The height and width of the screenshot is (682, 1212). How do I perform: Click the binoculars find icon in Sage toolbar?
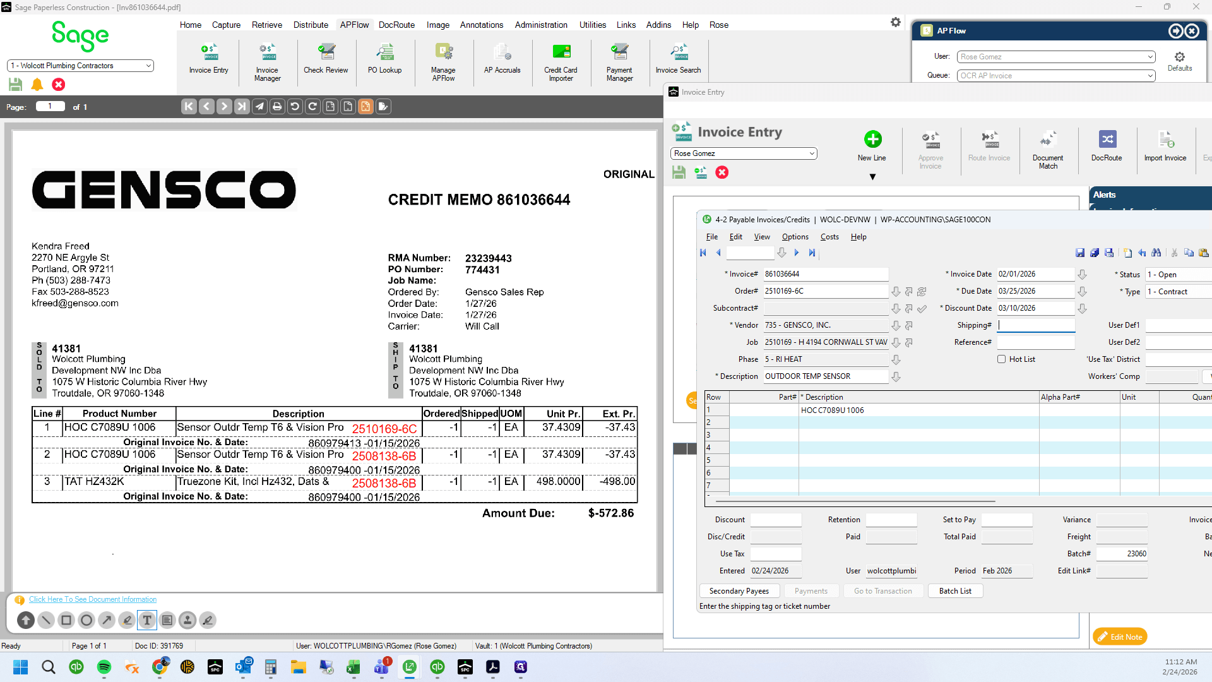click(x=1156, y=253)
